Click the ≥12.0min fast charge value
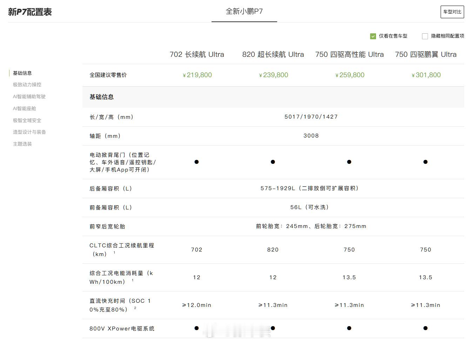The width and height of the screenshot is (475, 342). (197, 305)
